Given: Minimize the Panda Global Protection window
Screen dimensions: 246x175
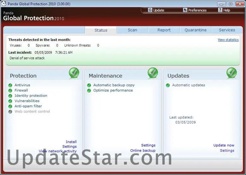Looking at the screenshot, I should [221, 4].
